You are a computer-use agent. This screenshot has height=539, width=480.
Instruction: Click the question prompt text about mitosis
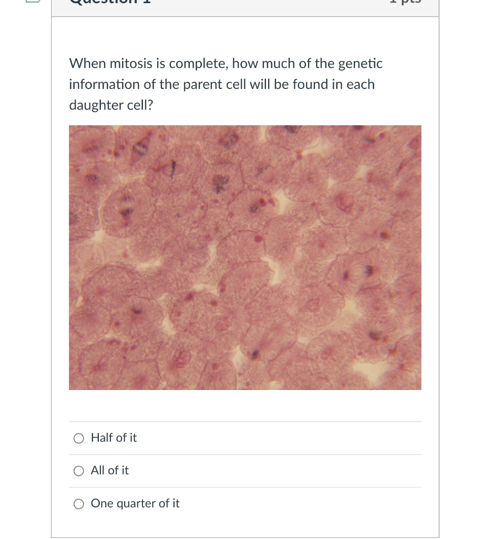225,84
